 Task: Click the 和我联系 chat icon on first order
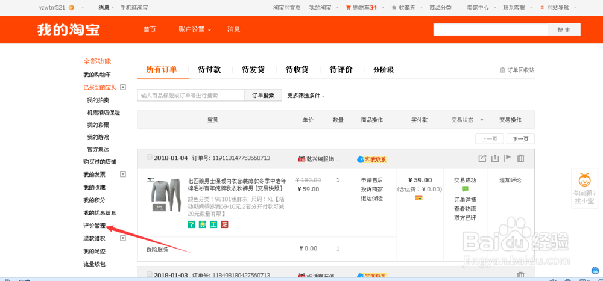pos(372,159)
